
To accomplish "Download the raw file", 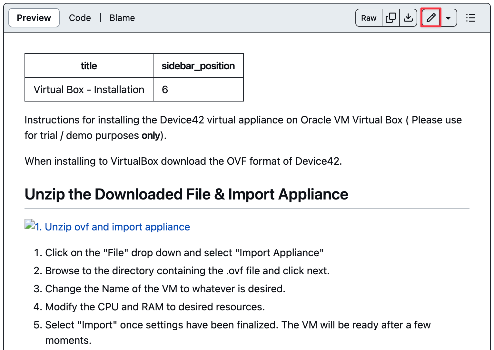I will pos(408,18).
